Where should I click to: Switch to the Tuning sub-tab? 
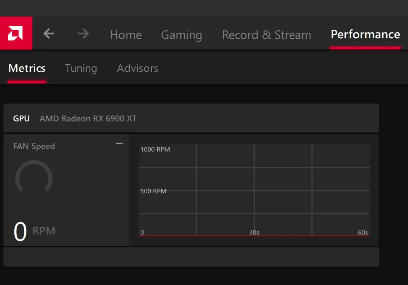(81, 69)
